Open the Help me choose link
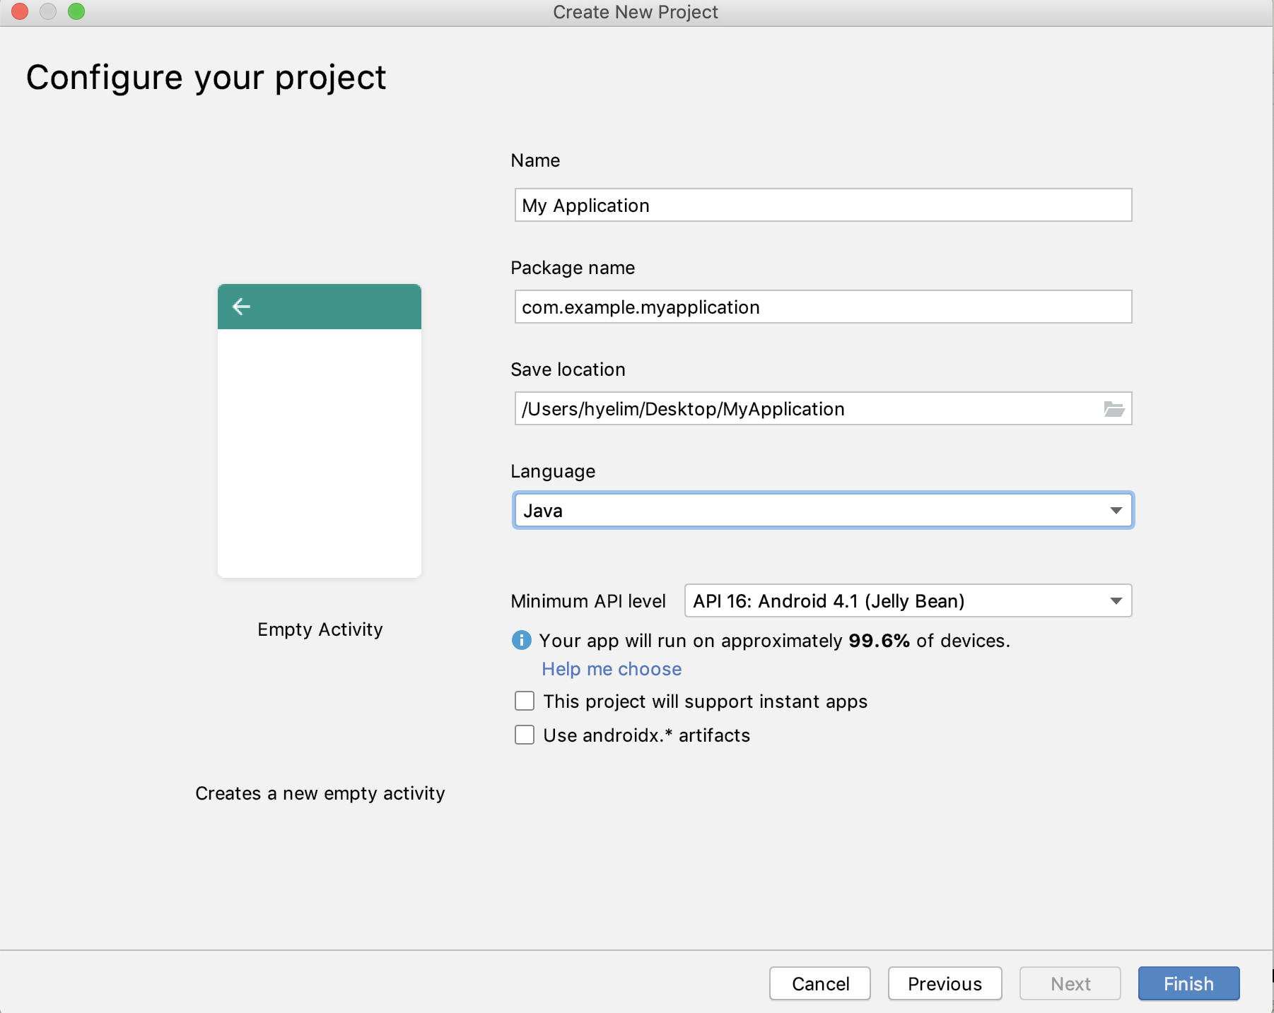Viewport: 1274px width, 1013px height. pos(612,669)
